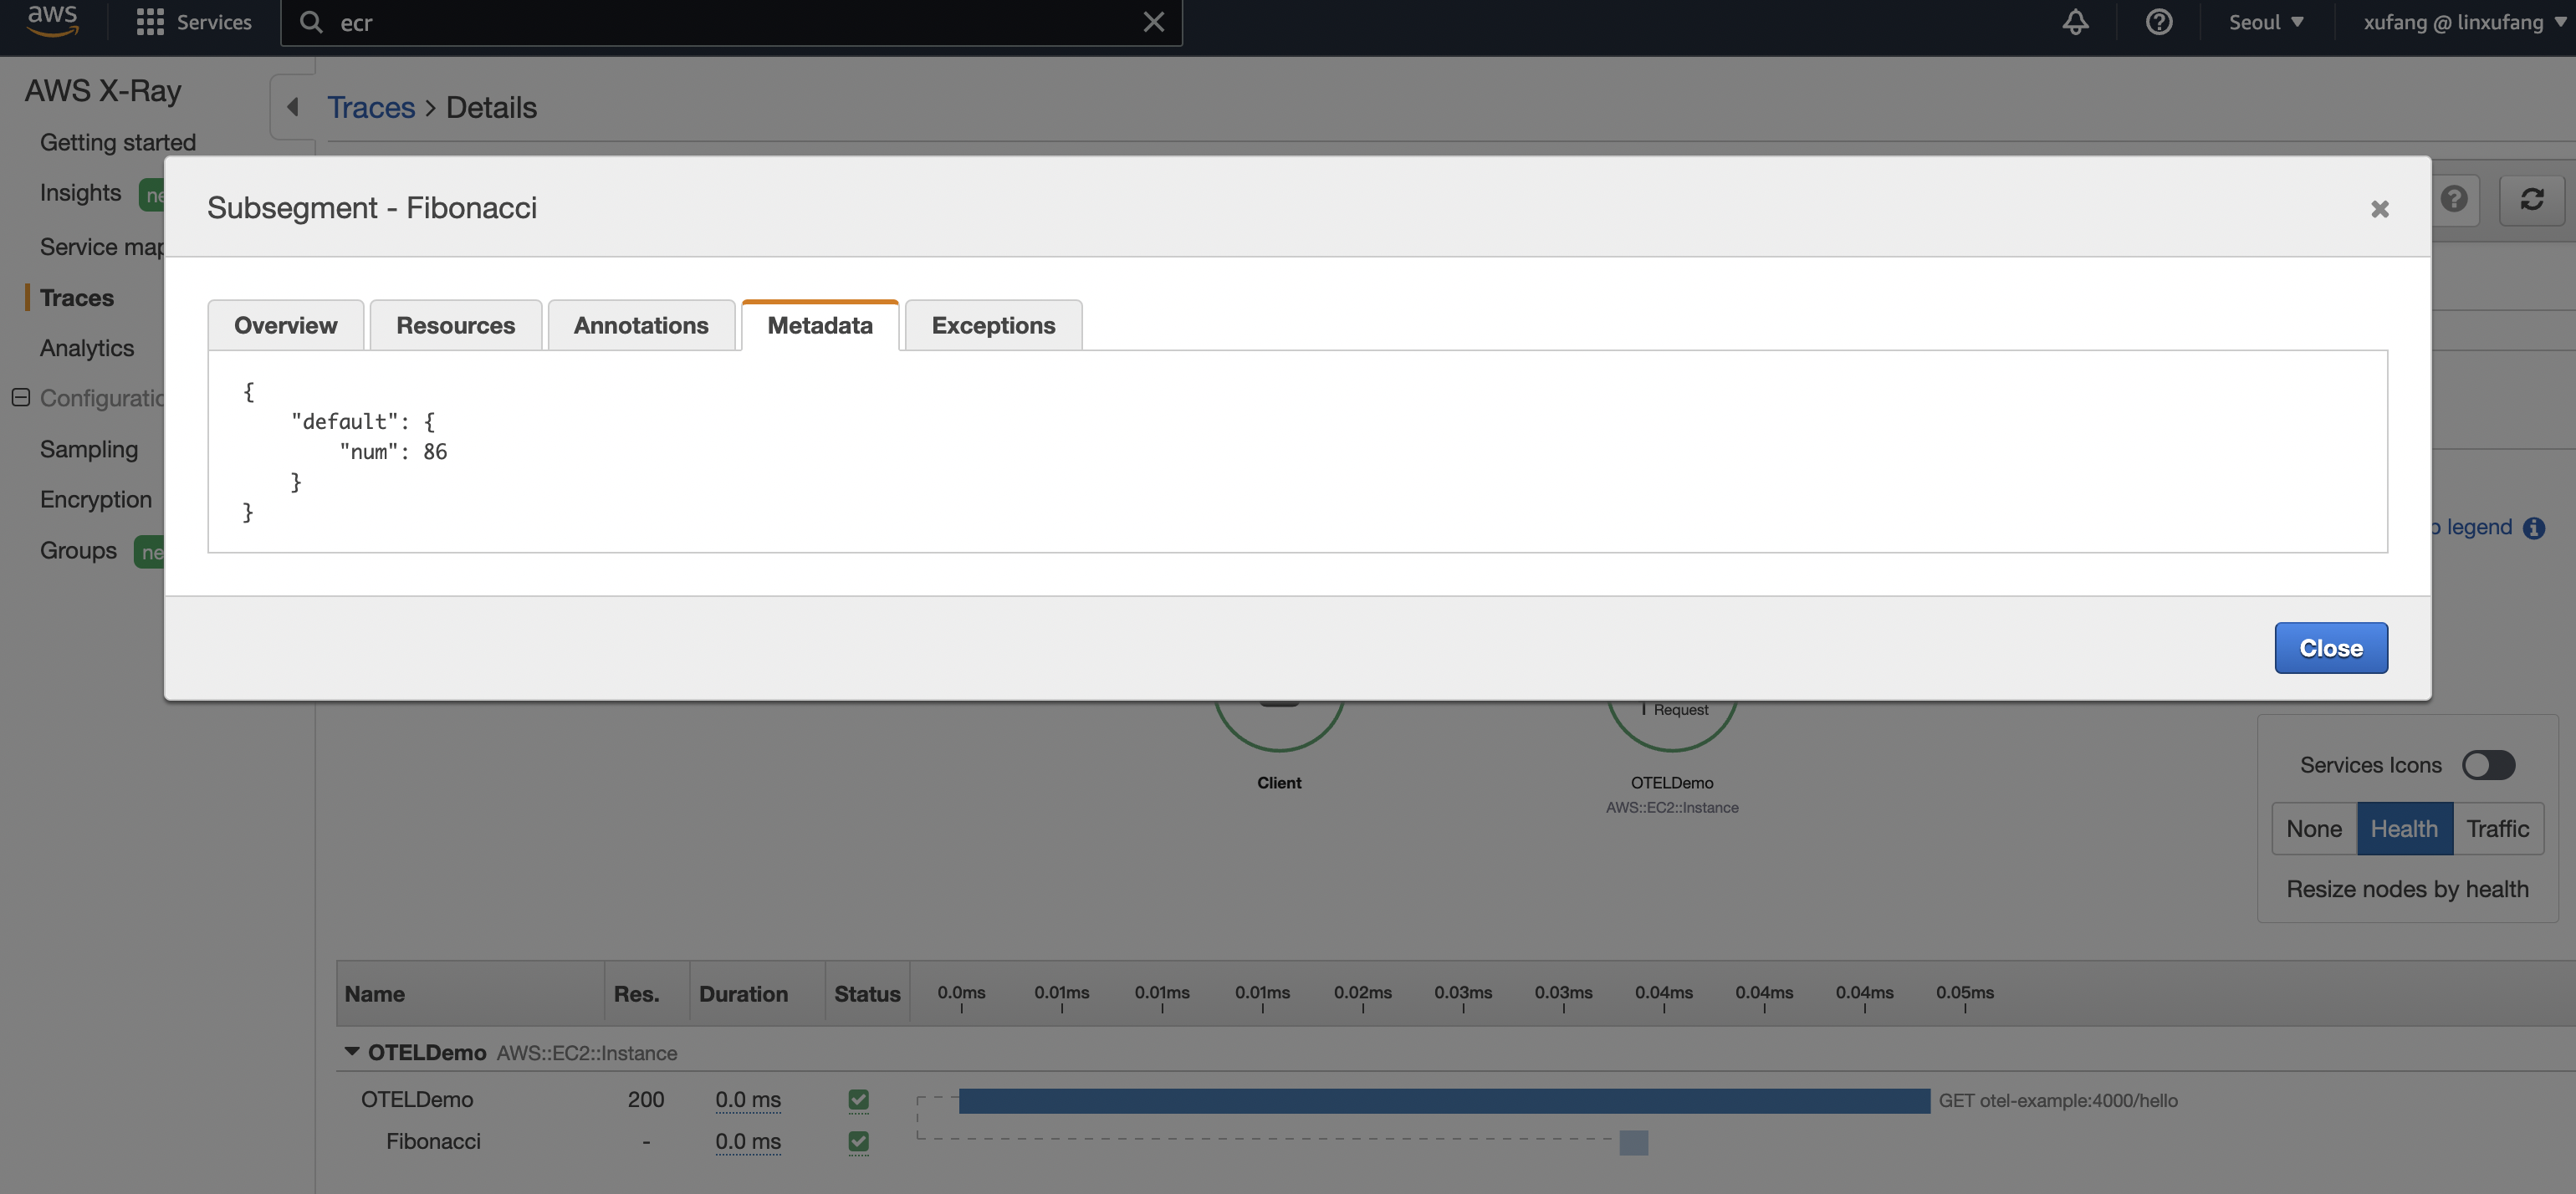Click the blue Close button
Screen dimensions: 2576x1194
[x=2330, y=648]
